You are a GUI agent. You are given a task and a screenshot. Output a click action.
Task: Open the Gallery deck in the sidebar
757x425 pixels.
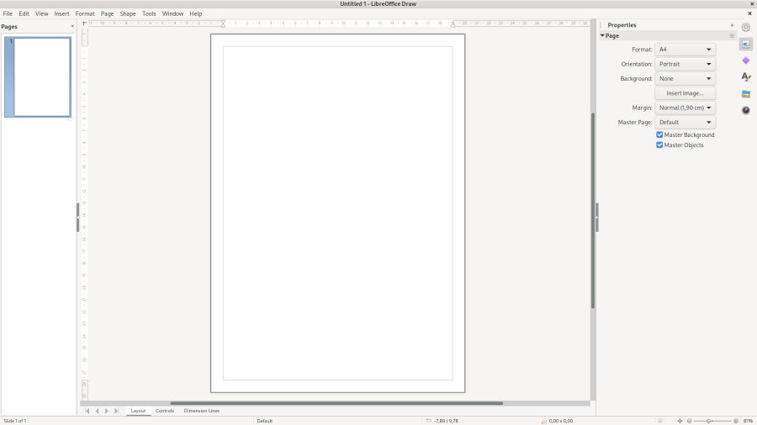pos(745,94)
